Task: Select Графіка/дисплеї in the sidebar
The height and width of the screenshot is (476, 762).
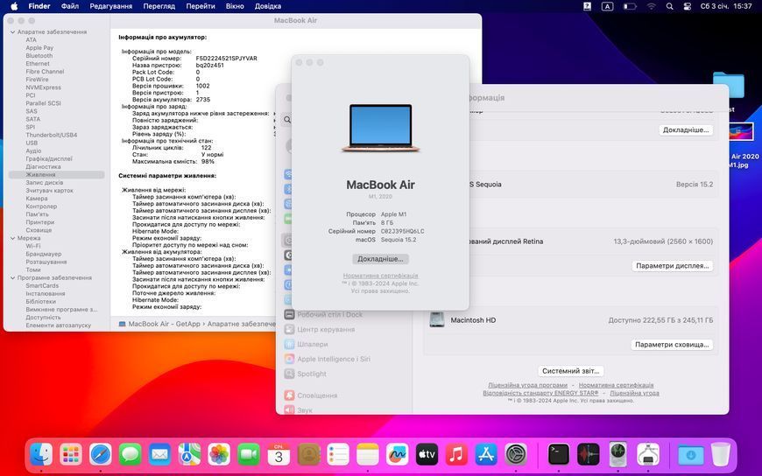Action: (x=48, y=159)
